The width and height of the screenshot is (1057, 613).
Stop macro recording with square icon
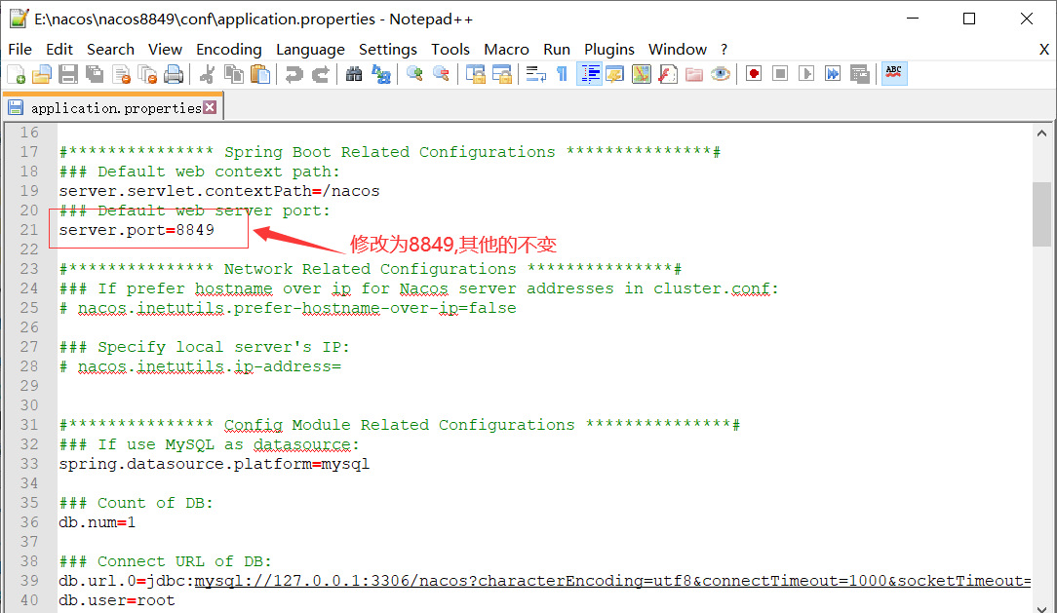[x=780, y=74]
